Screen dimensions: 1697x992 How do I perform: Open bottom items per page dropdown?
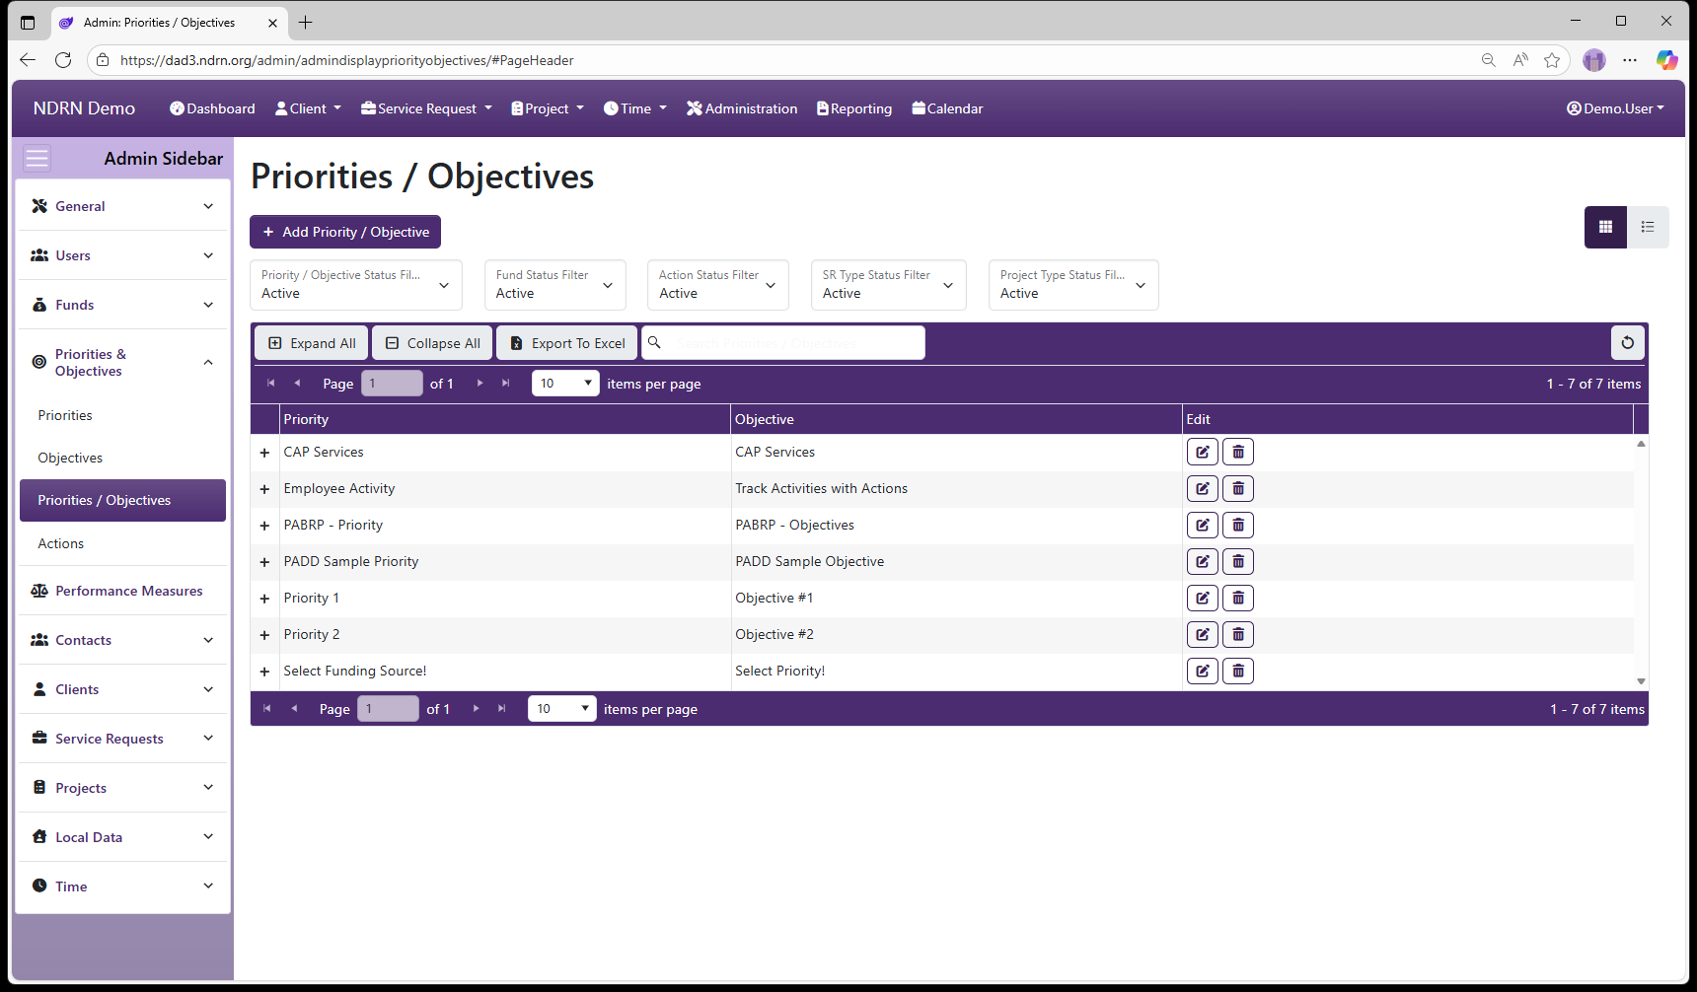562,709
